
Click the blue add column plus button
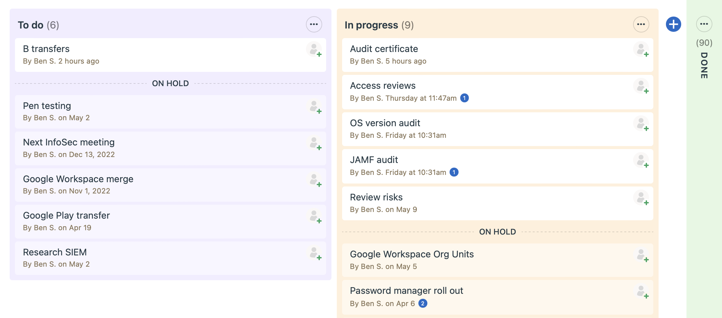point(673,25)
